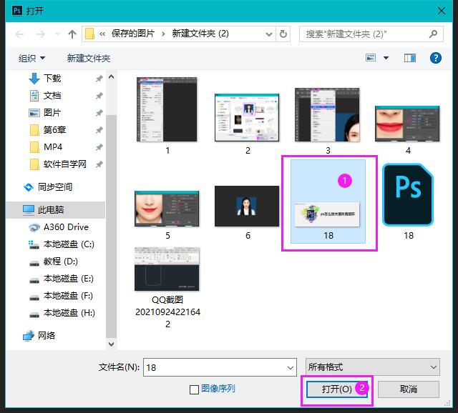Change the view layout icon
The image size is (458, 413).
point(371,58)
